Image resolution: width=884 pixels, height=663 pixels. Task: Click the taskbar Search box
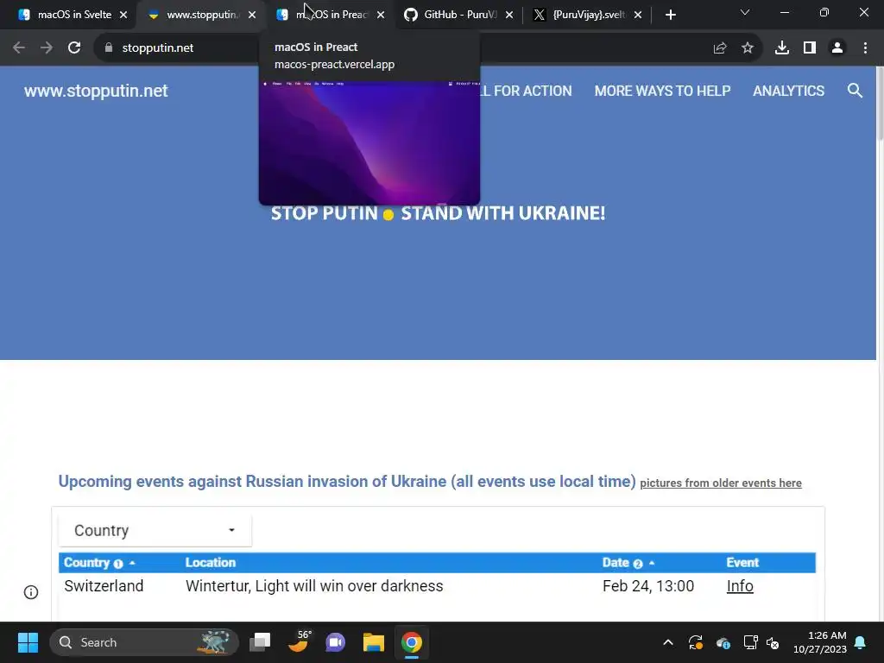pyautogui.click(x=144, y=642)
